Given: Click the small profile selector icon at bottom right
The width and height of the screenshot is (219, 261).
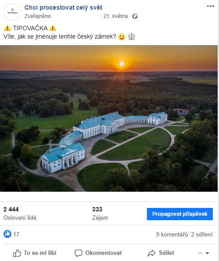Looking at the screenshot, I should pos(200,253).
